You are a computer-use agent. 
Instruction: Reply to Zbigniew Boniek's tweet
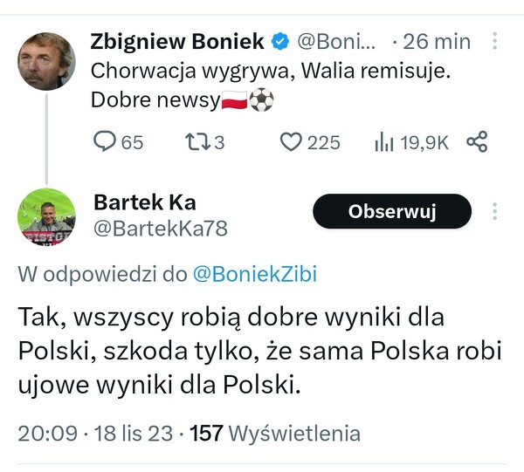[x=105, y=141]
